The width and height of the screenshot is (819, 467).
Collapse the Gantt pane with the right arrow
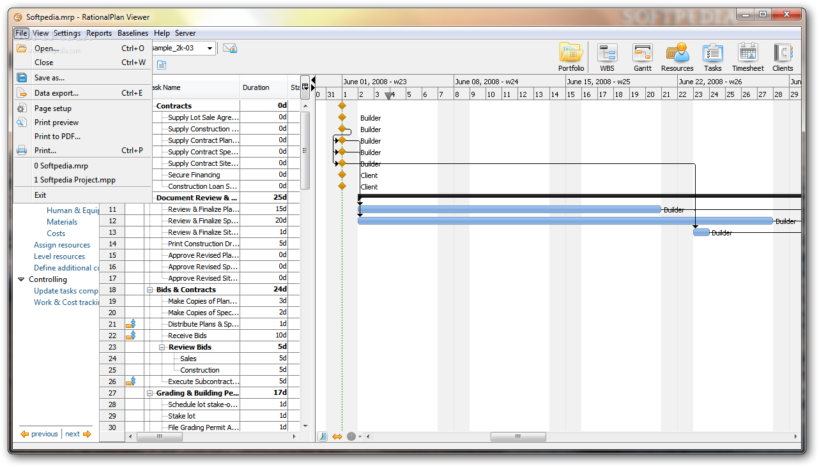313,89
